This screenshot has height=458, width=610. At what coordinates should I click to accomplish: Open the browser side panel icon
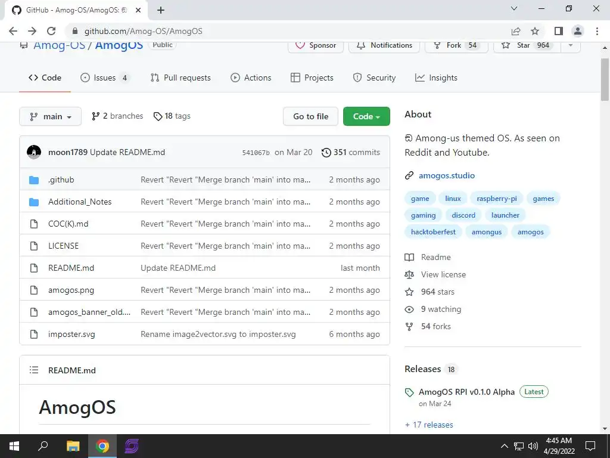pyautogui.click(x=559, y=31)
